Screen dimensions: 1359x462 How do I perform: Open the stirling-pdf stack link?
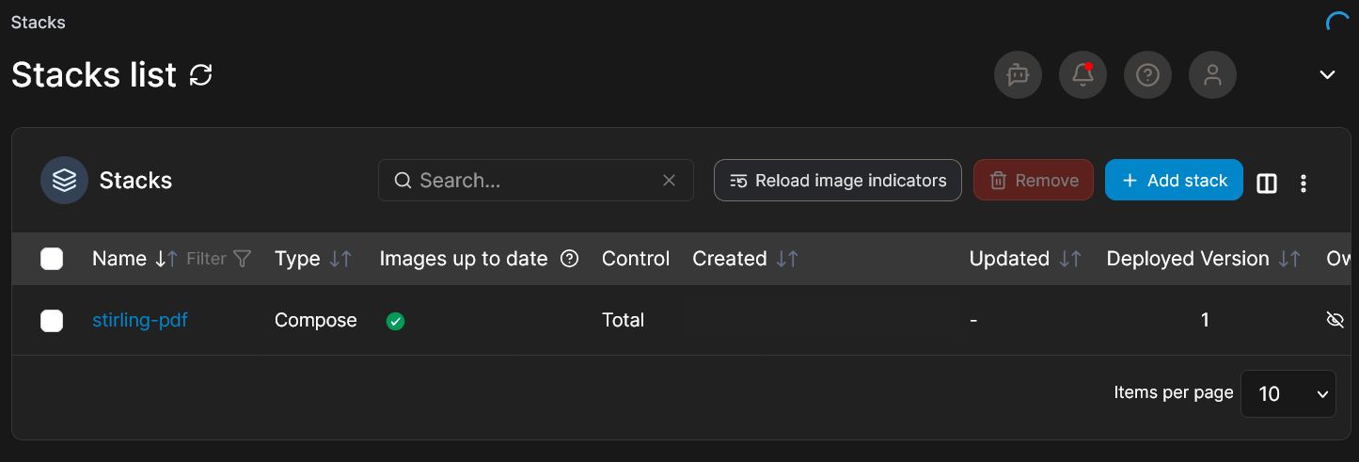(x=140, y=320)
